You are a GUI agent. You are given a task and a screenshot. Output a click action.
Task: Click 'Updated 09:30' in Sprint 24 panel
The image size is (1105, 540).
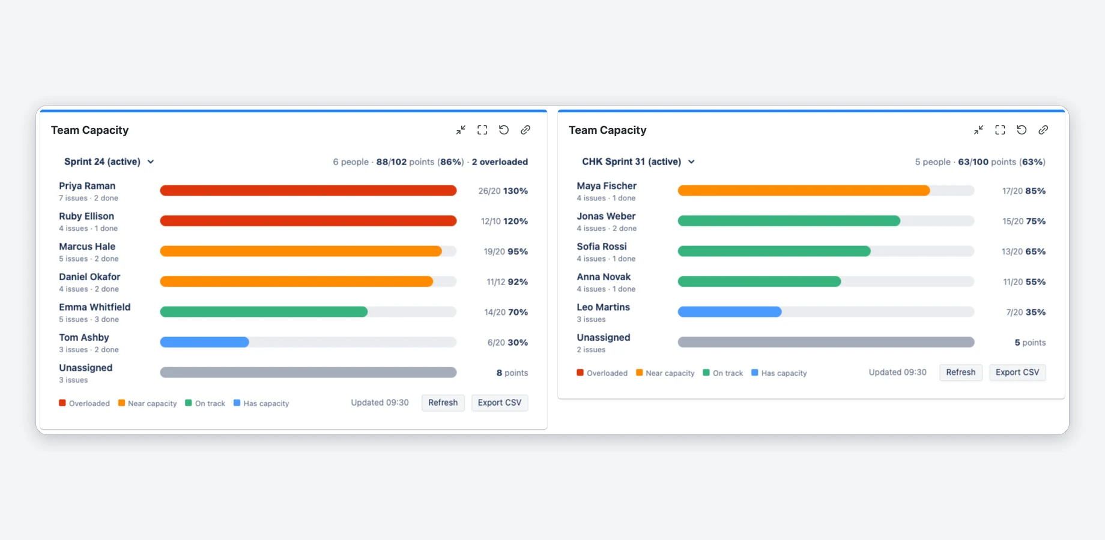pyautogui.click(x=380, y=403)
